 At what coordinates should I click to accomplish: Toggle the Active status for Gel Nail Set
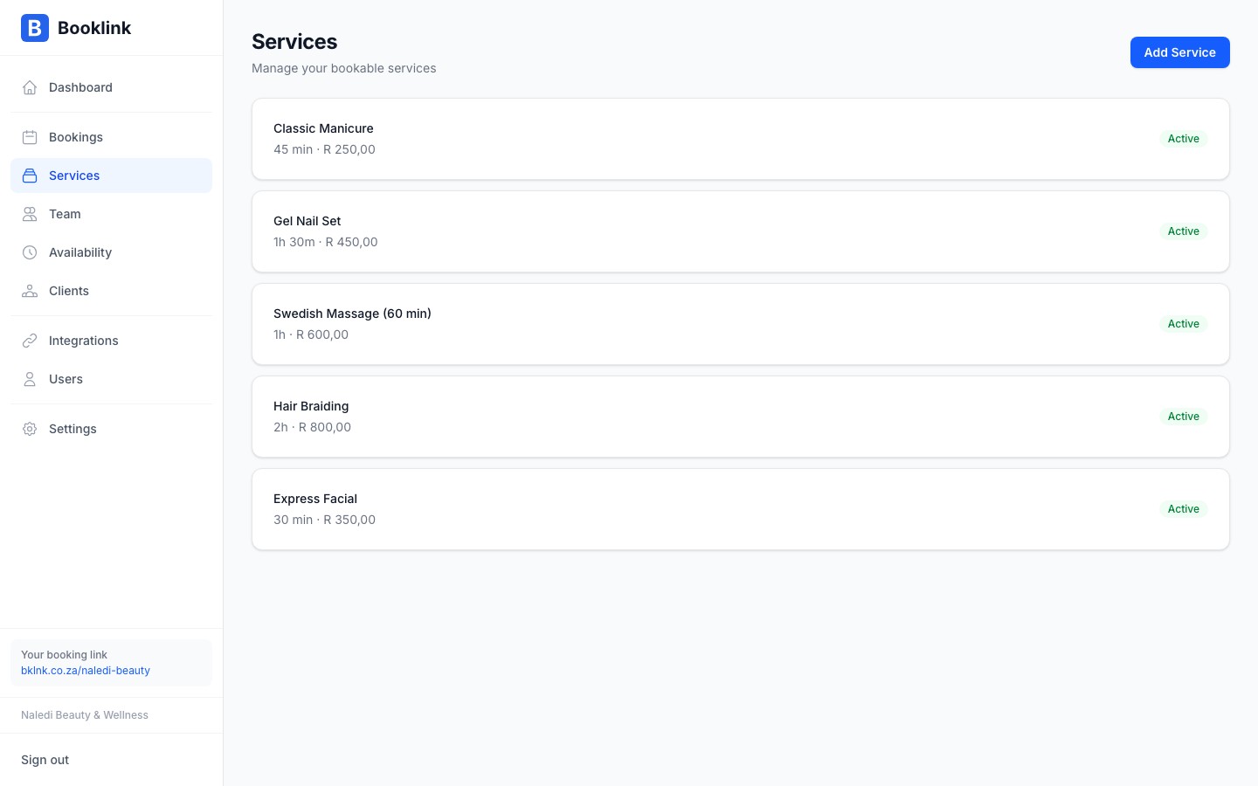coord(1184,231)
